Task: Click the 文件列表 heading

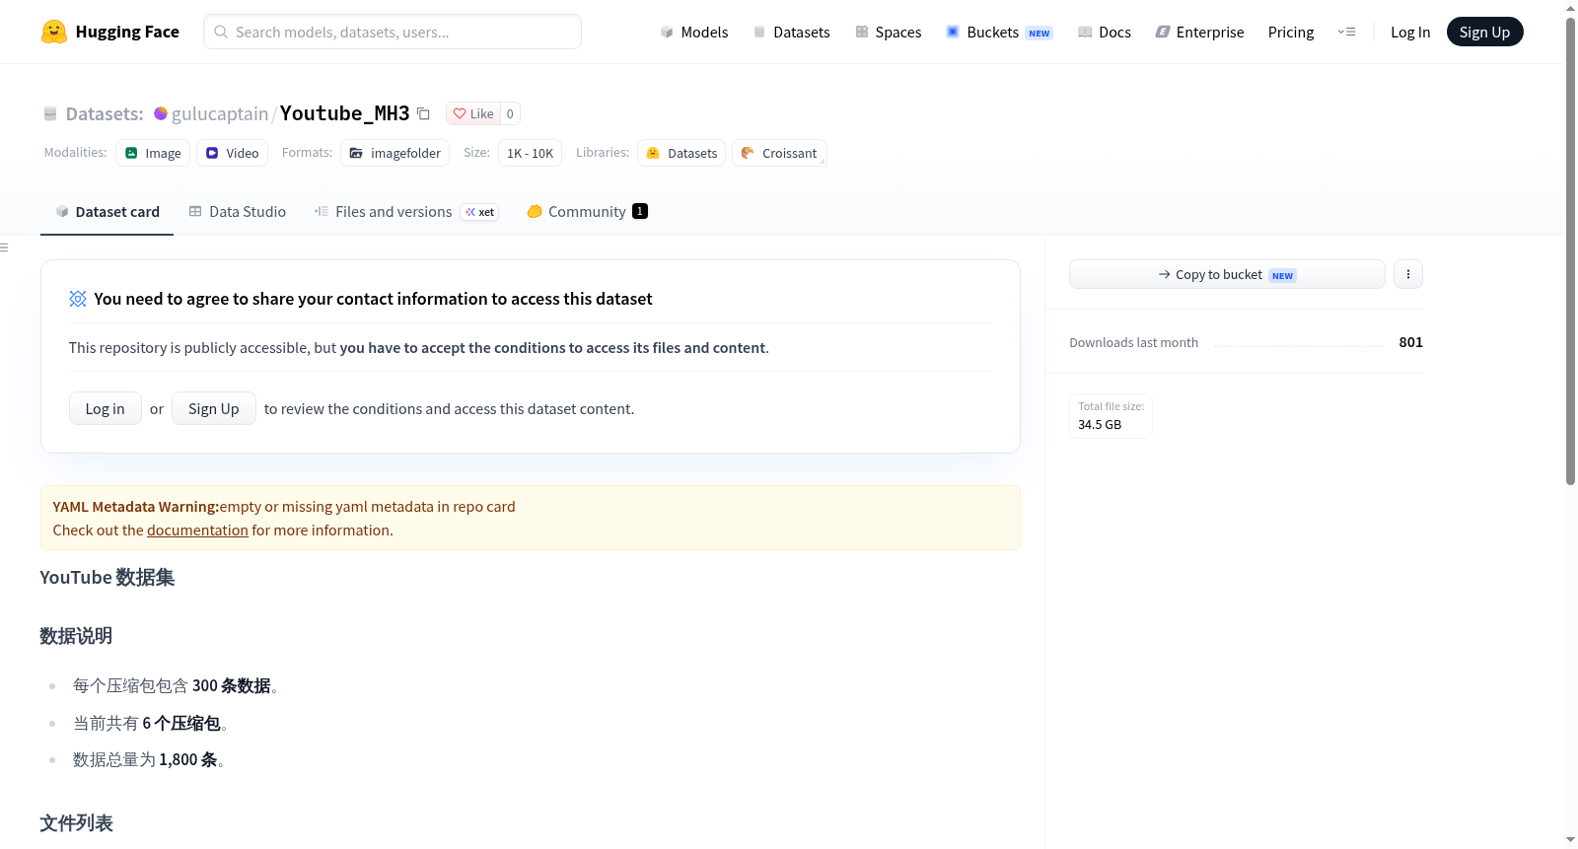Action: pyautogui.click(x=76, y=823)
